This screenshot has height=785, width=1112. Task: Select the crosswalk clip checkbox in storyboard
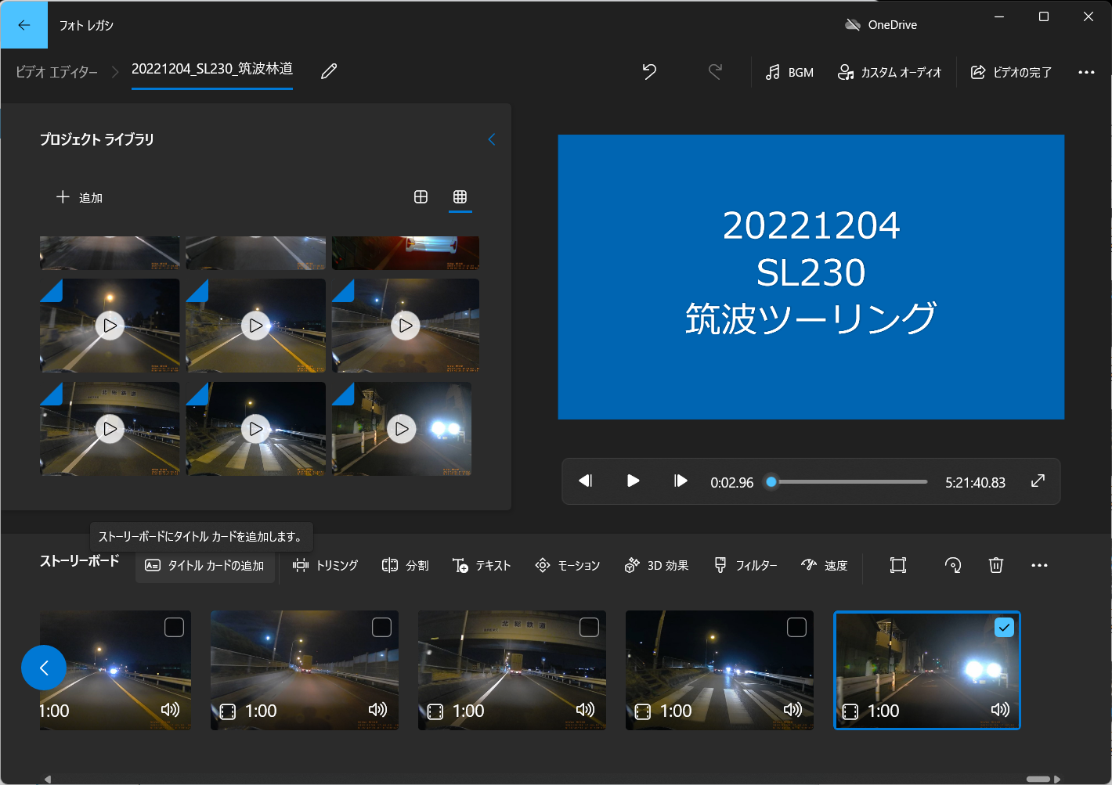796,628
